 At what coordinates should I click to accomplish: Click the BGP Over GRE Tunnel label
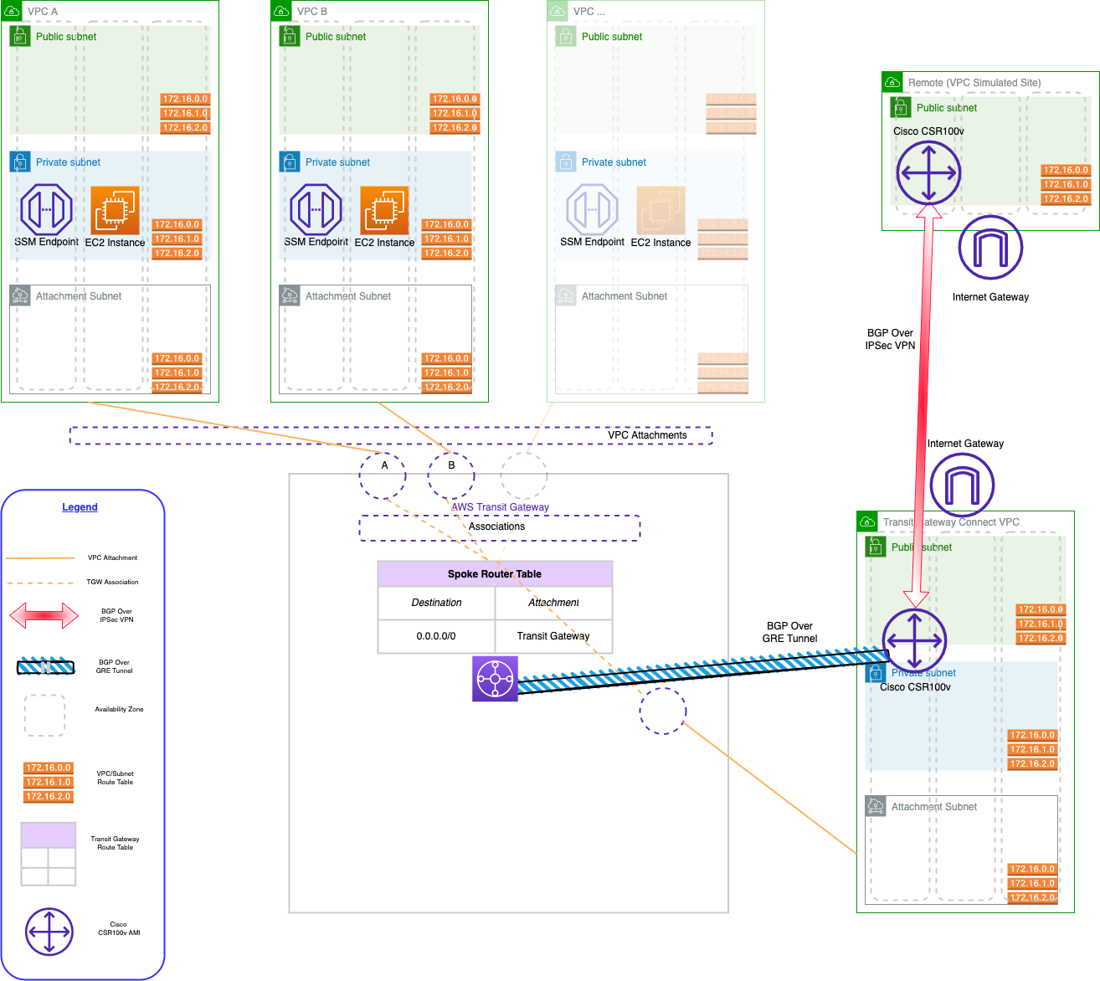tap(789, 632)
